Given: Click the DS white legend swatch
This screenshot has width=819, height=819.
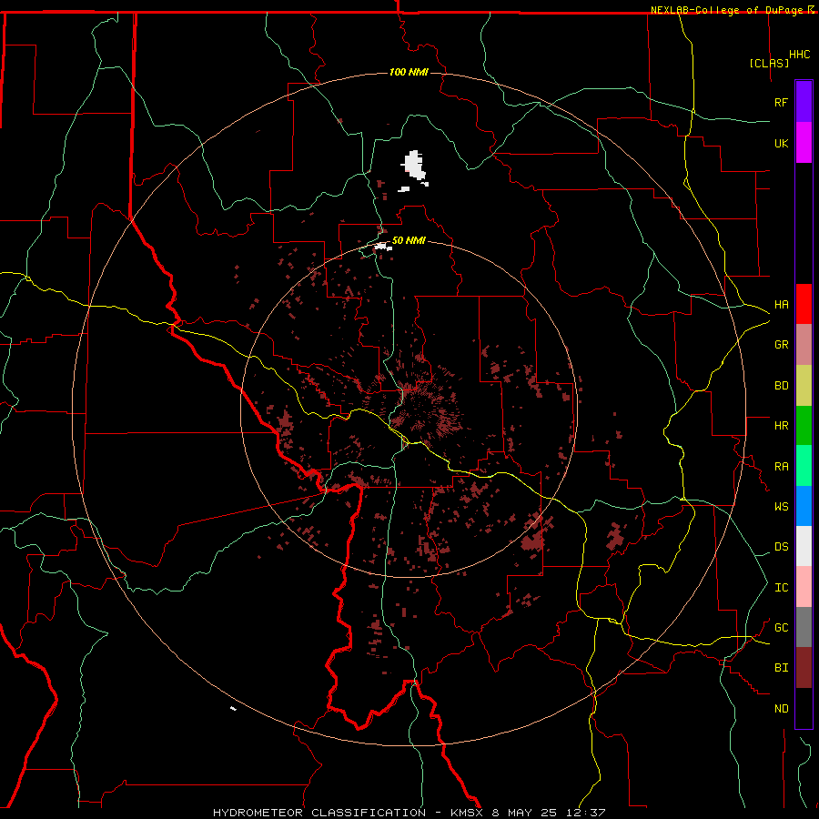Looking at the screenshot, I should 804,546.
